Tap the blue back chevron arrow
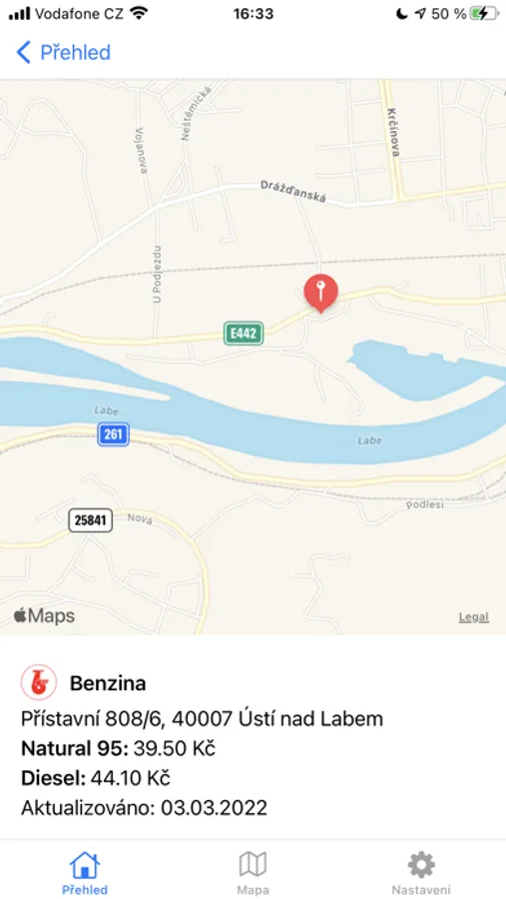Viewport: 506px width, 899px height. 23,52
